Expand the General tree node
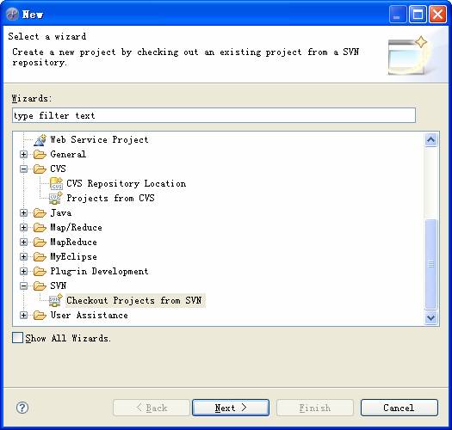Screen dimensions: 452x430 point(23,155)
